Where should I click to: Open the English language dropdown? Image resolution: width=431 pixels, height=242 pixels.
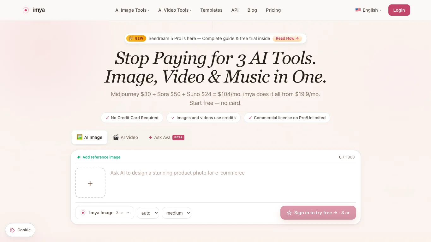pos(368,10)
